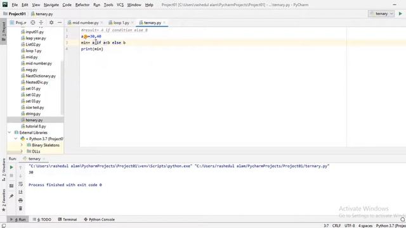Viewport: 406px width, 228px height.
Task: Open the Tools menu
Action: tap(108, 5)
